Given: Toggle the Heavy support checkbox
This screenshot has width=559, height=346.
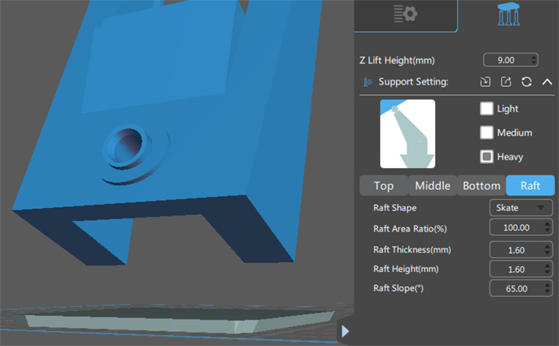Looking at the screenshot, I should [486, 156].
